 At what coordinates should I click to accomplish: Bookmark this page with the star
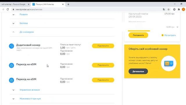click(169, 9)
